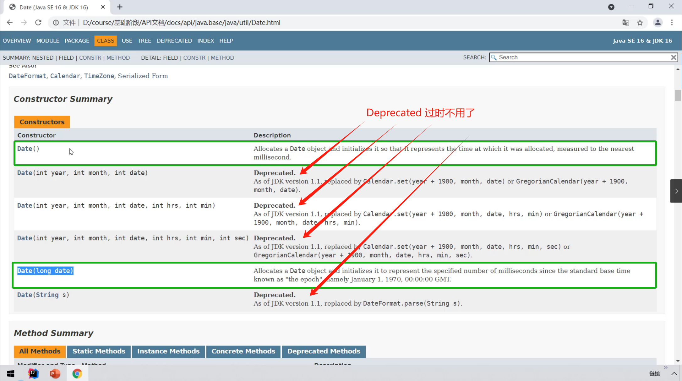Open tab search dropdown in title bar

click(611, 7)
